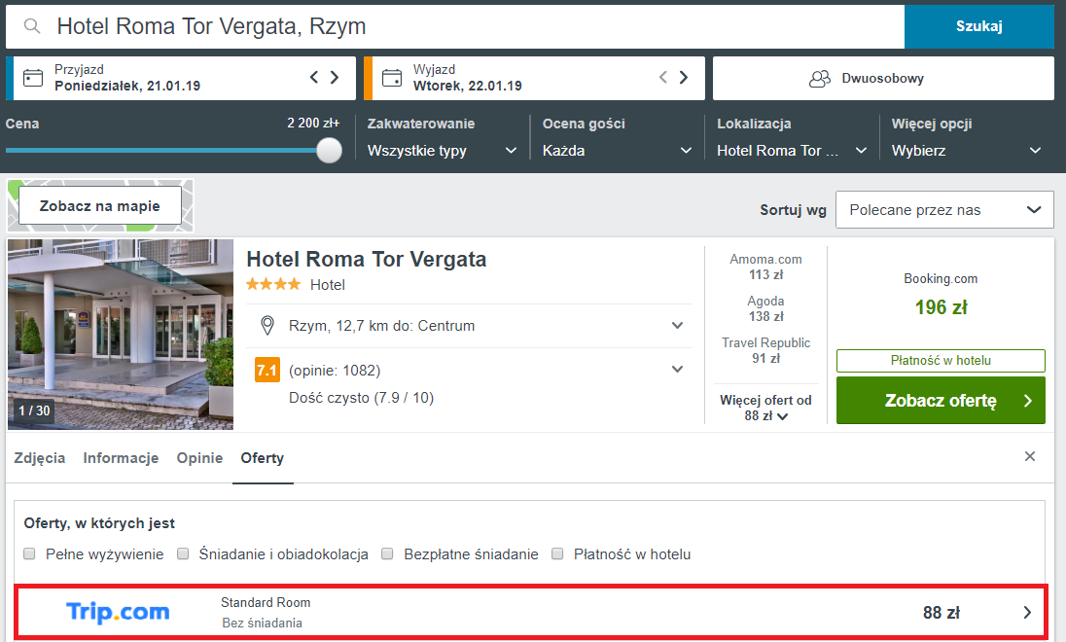The height and width of the screenshot is (642, 1066).
Task: Click the location pin icon
Action: (267, 326)
